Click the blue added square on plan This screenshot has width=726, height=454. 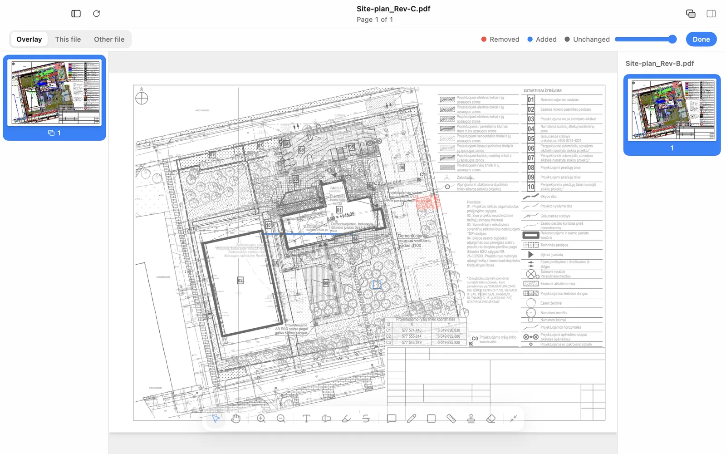(x=377, y=285)
